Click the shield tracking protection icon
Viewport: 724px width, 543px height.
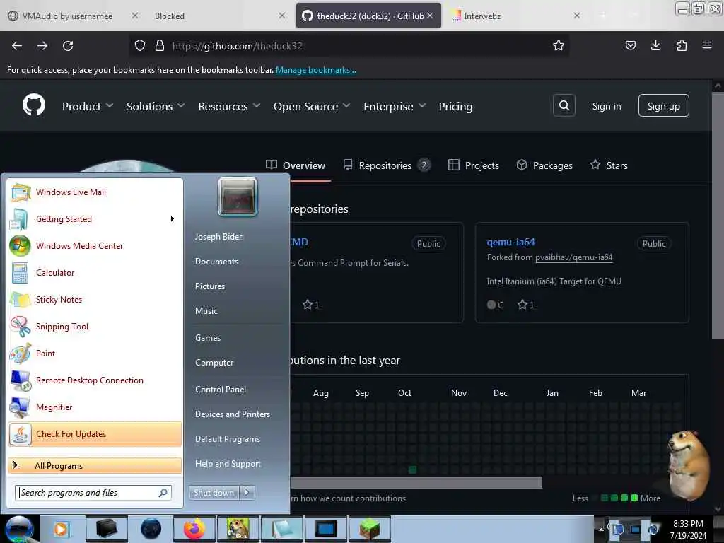point(140,45)
